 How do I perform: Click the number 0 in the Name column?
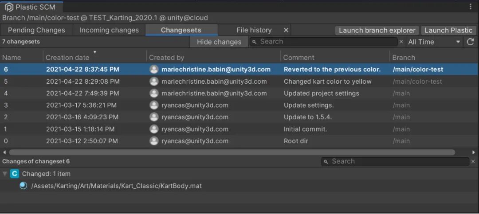(x=6, y=141)
